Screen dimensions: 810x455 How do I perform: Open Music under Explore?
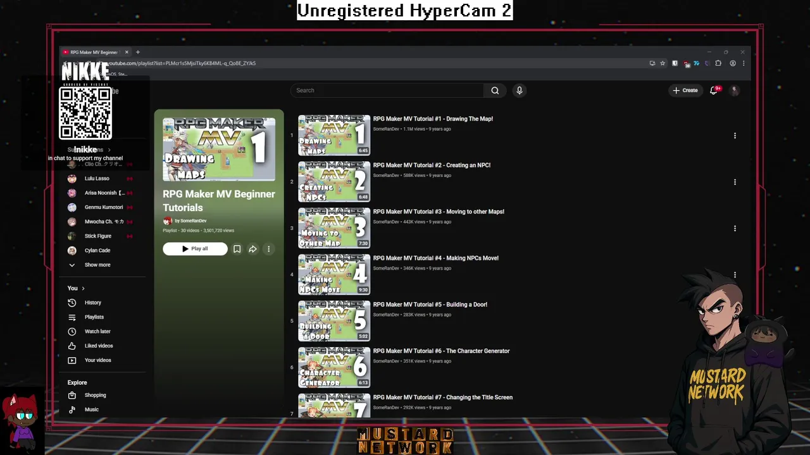[91, 409]
